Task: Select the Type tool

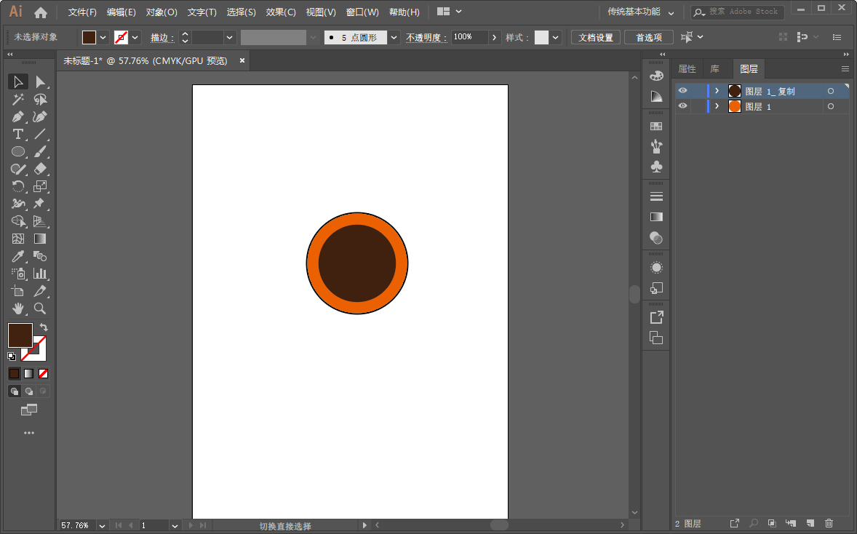Action: [18, 134]
